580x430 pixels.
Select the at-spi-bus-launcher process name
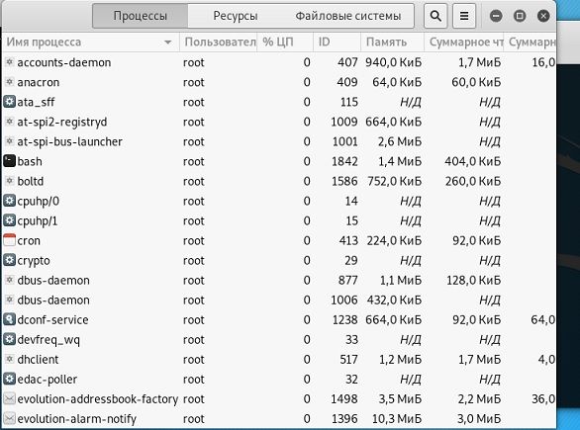[69, 141]
